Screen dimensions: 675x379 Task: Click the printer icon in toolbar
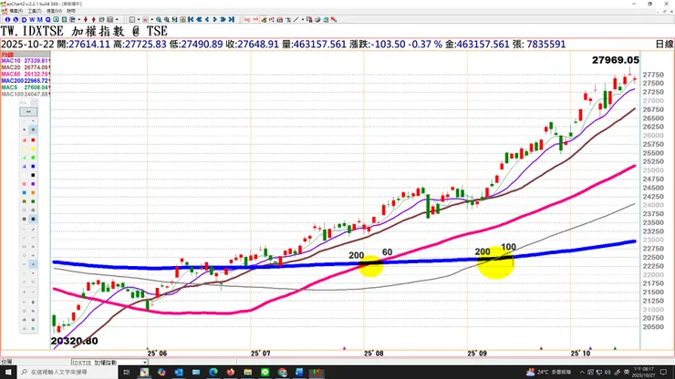[317, 19]
